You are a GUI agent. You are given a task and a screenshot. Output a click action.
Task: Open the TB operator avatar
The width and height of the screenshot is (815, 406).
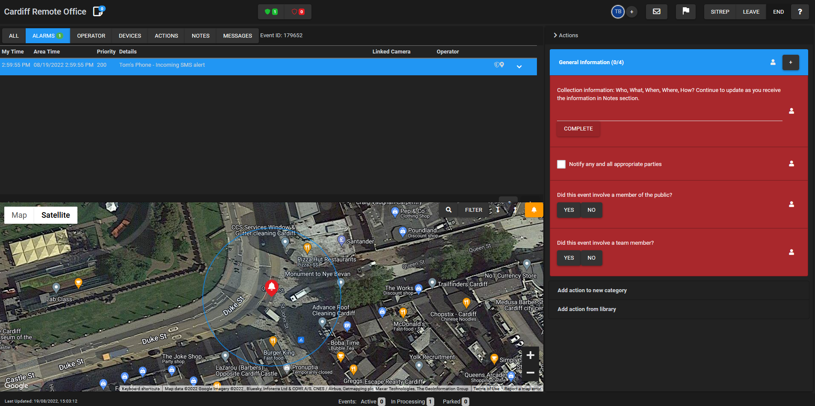(618, 12)
